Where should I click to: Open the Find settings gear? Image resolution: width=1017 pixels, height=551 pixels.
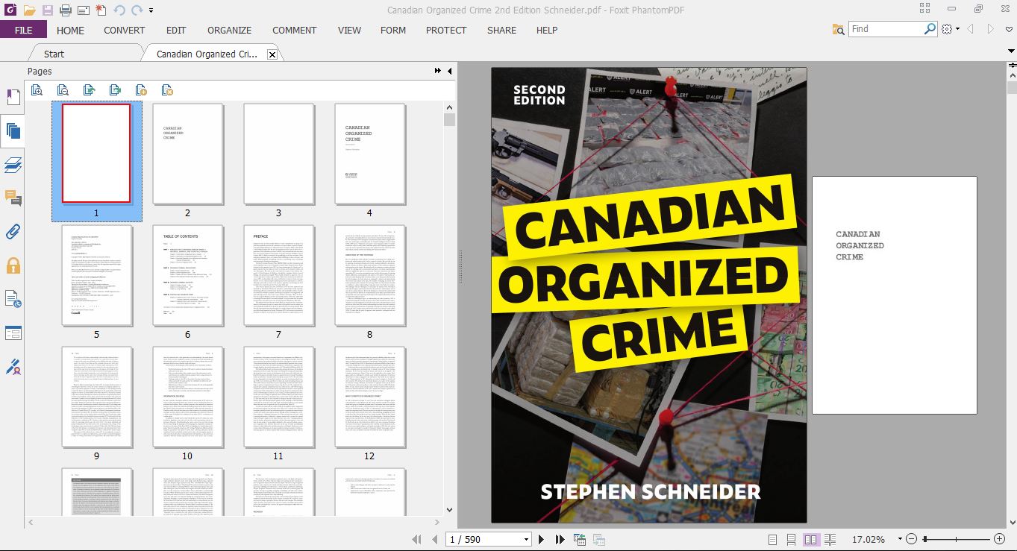click(947, 29)
